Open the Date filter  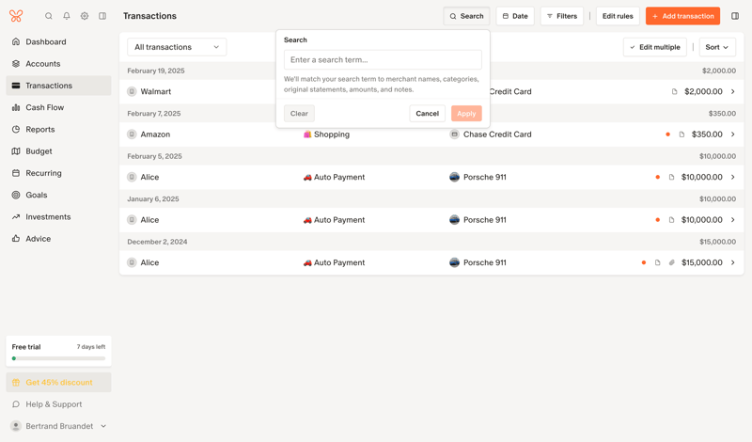coord(515,16)
